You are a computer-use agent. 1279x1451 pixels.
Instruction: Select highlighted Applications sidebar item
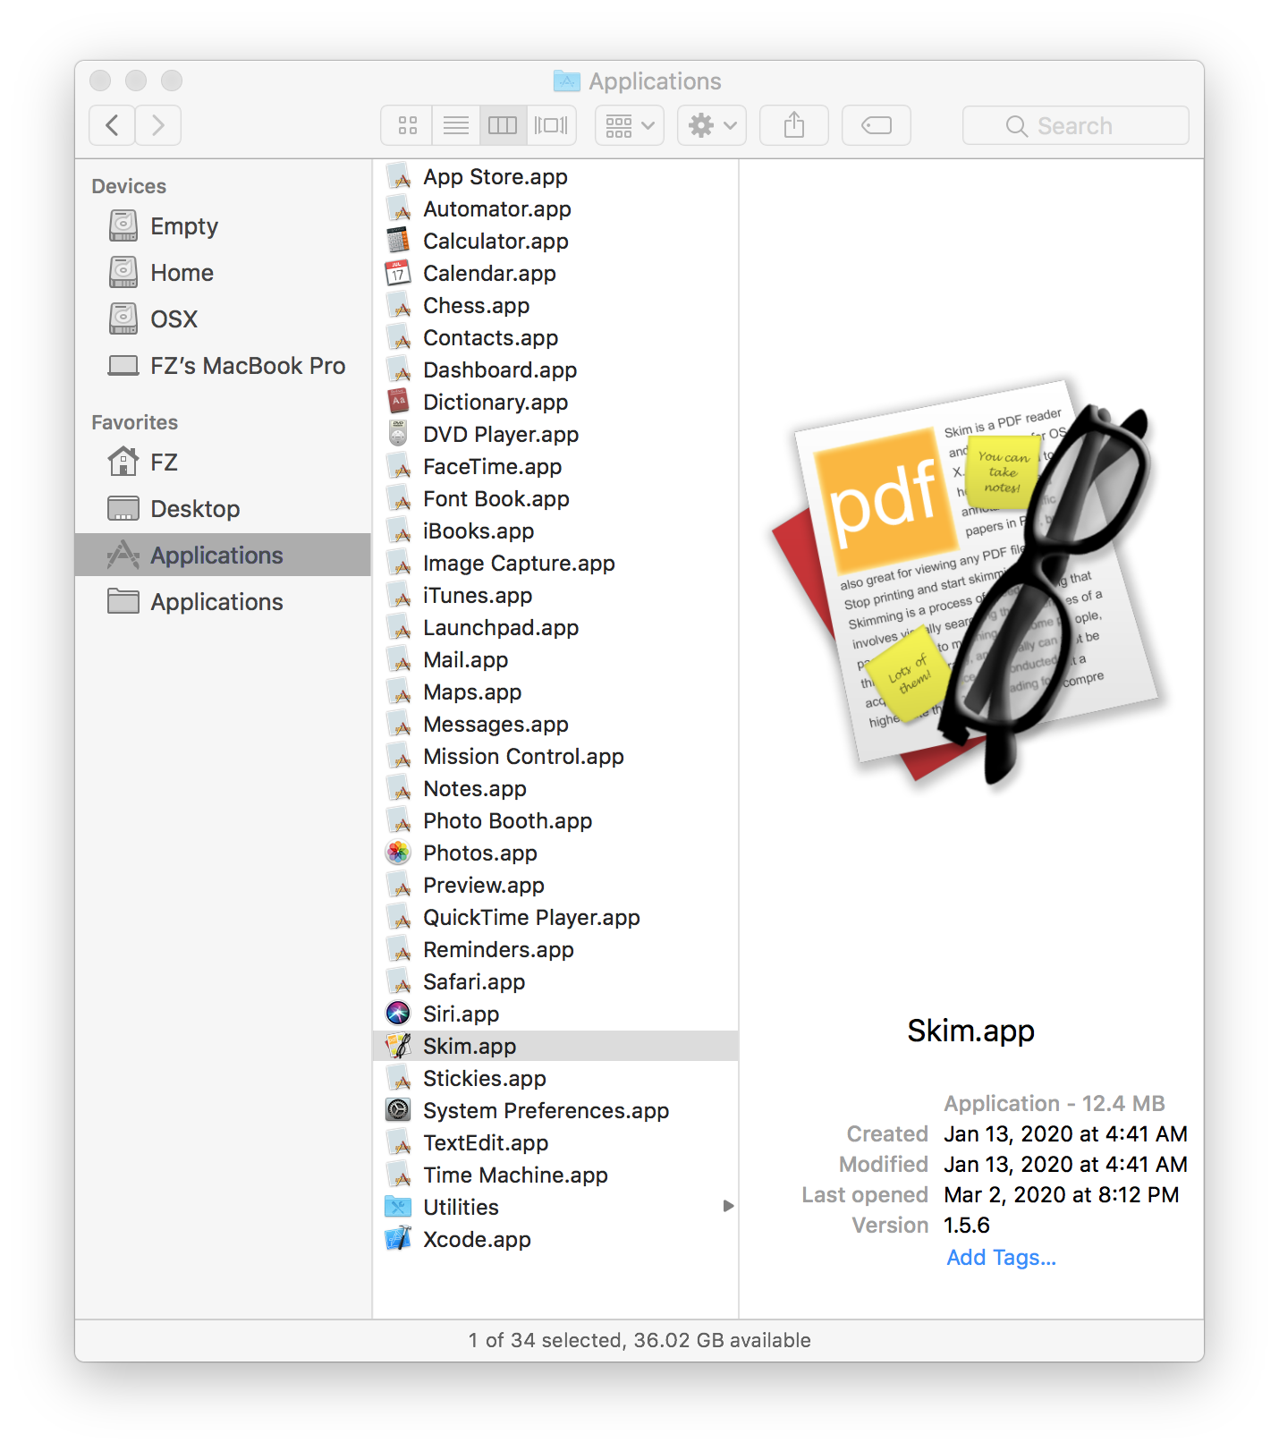223,556
